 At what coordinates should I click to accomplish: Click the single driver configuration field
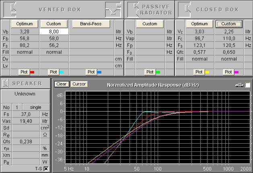point(36,107)
